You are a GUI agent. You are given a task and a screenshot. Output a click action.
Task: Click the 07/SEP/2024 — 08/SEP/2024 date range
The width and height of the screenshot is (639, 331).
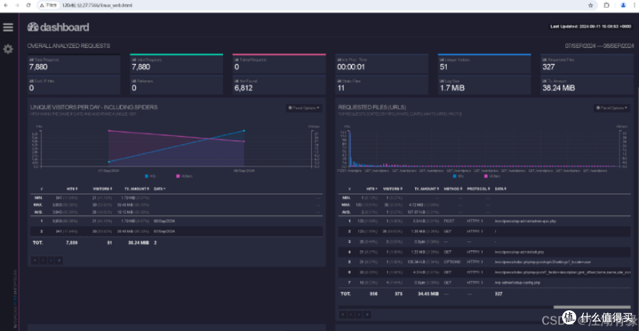599,46
